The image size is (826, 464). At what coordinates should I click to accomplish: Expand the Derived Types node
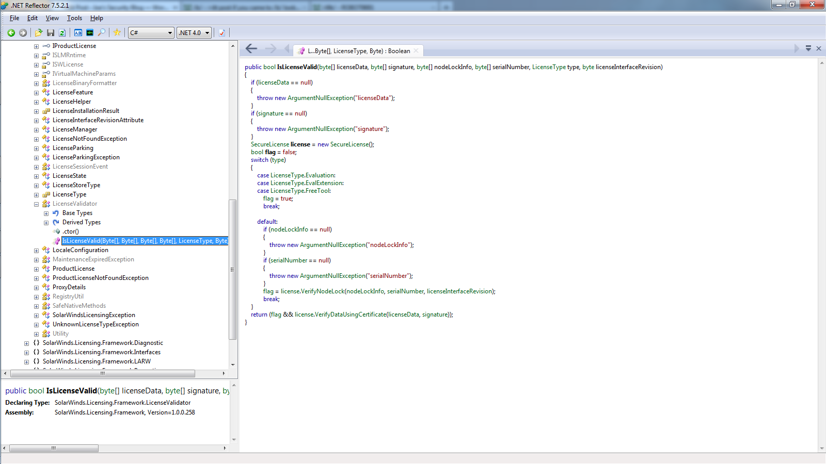(46, 223)
